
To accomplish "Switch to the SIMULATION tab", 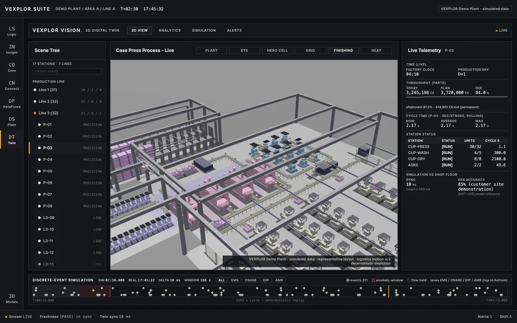I will click(x=204, y=30).
